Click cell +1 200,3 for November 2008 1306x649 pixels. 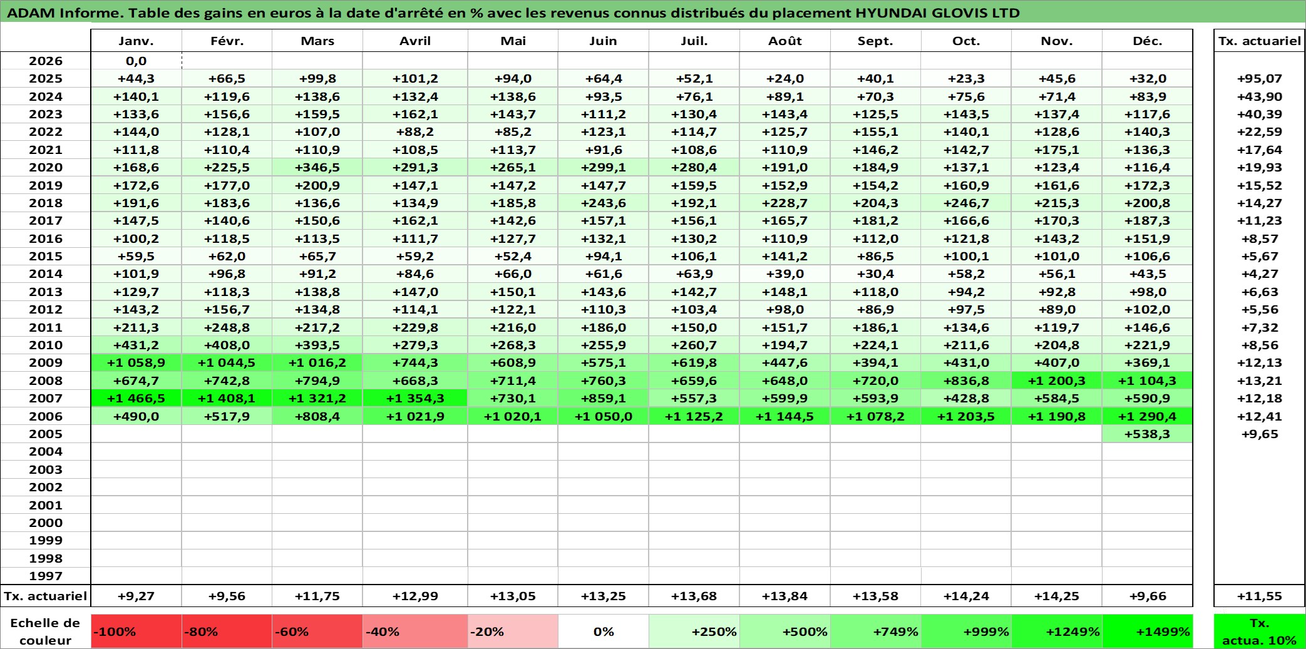point(1057,381)
